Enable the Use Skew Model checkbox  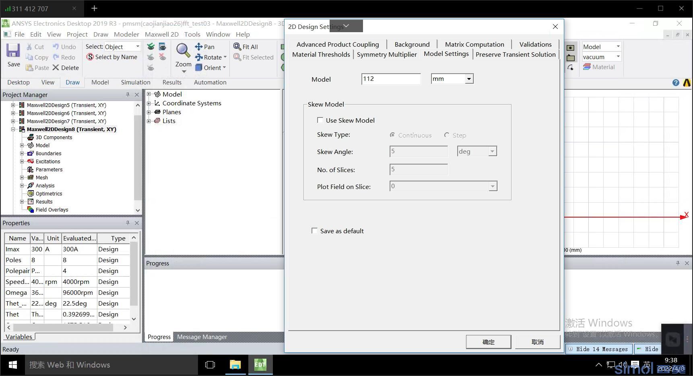320,120
